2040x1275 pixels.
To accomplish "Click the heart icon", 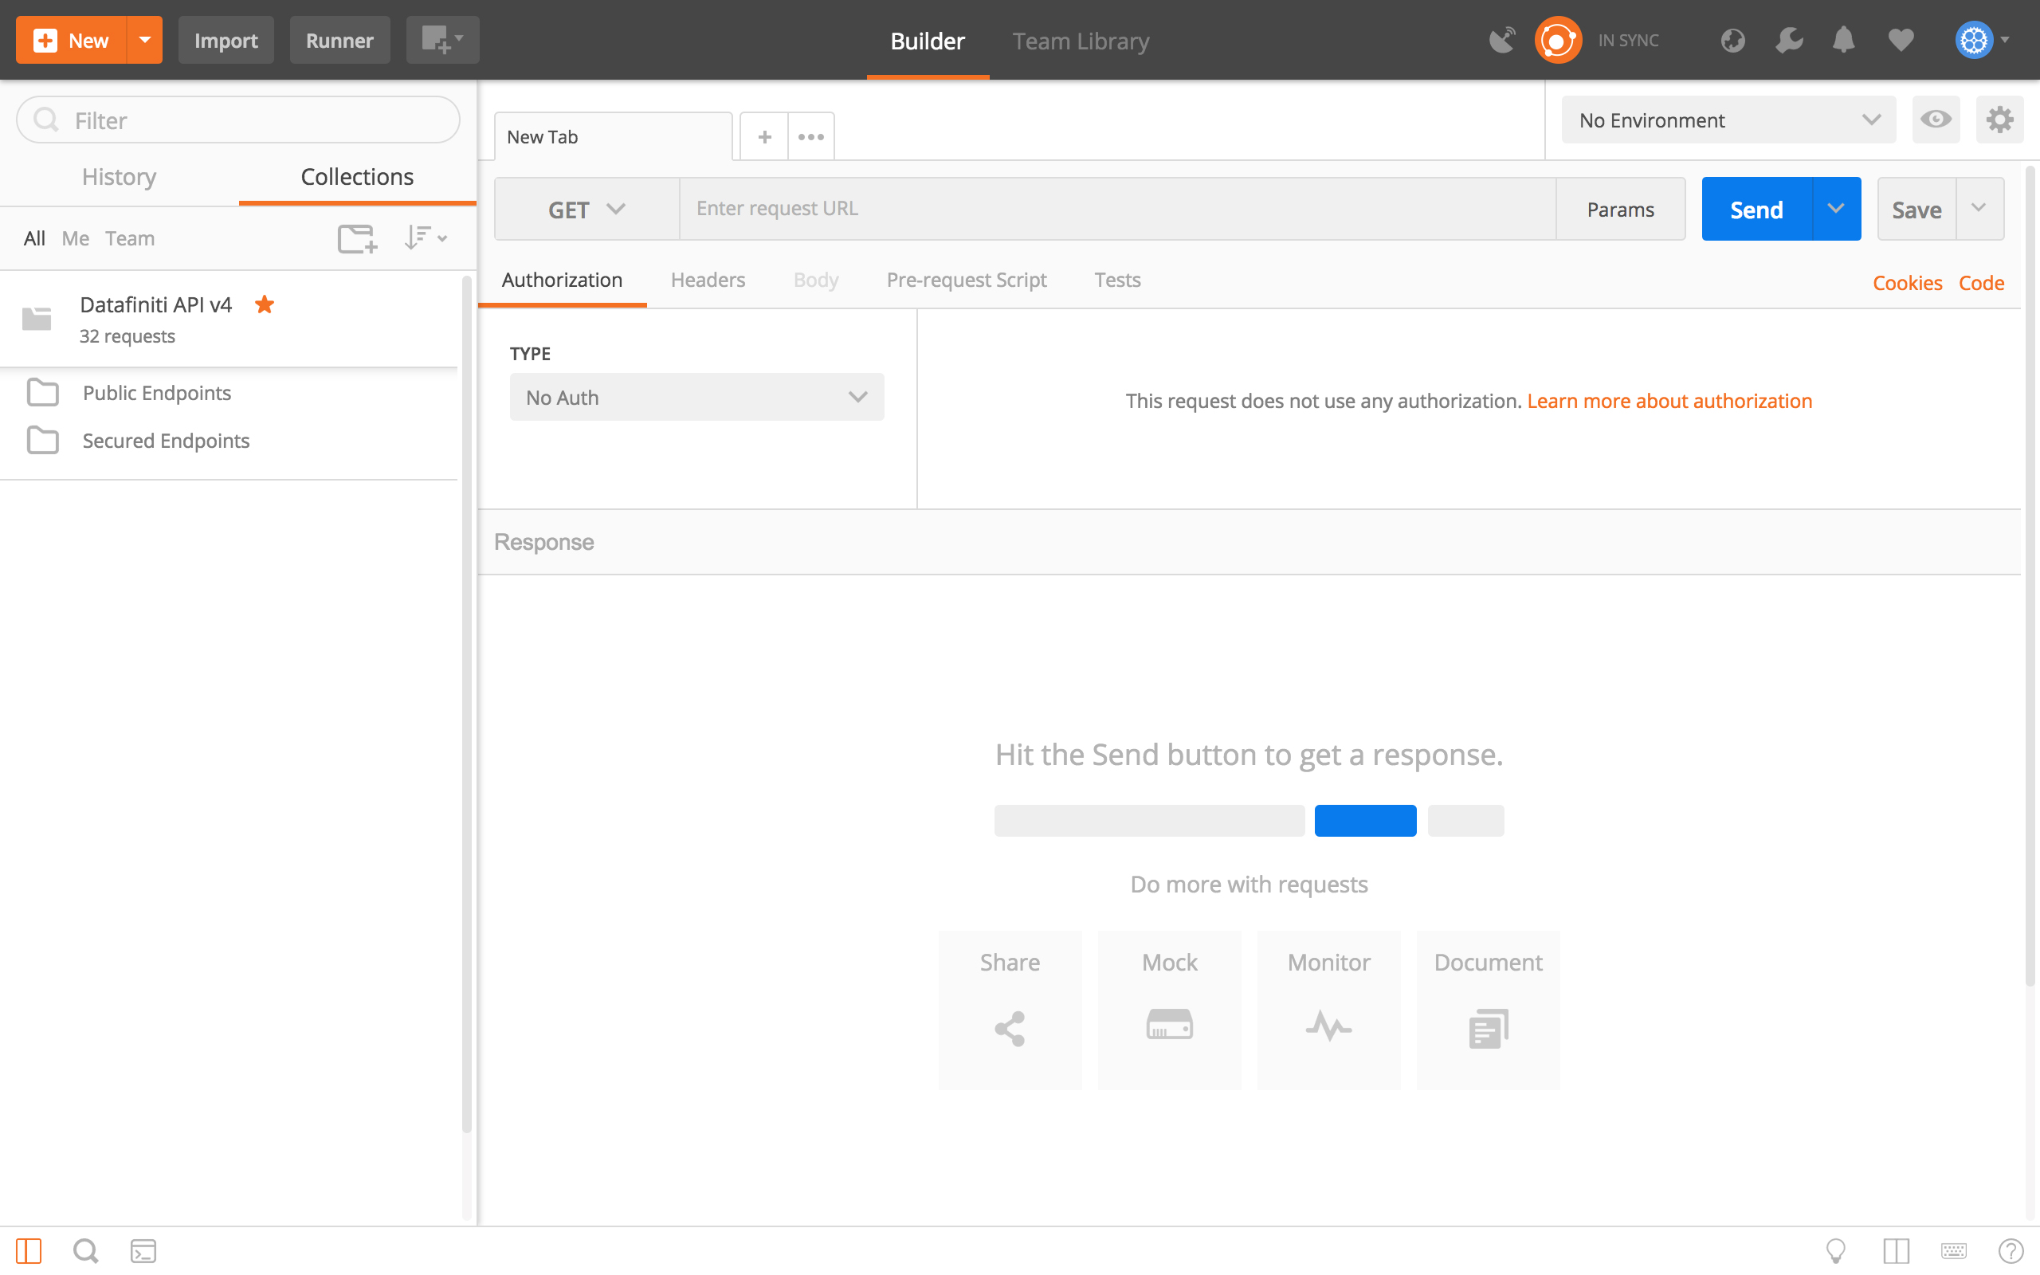I will (x=1900, y=40).
